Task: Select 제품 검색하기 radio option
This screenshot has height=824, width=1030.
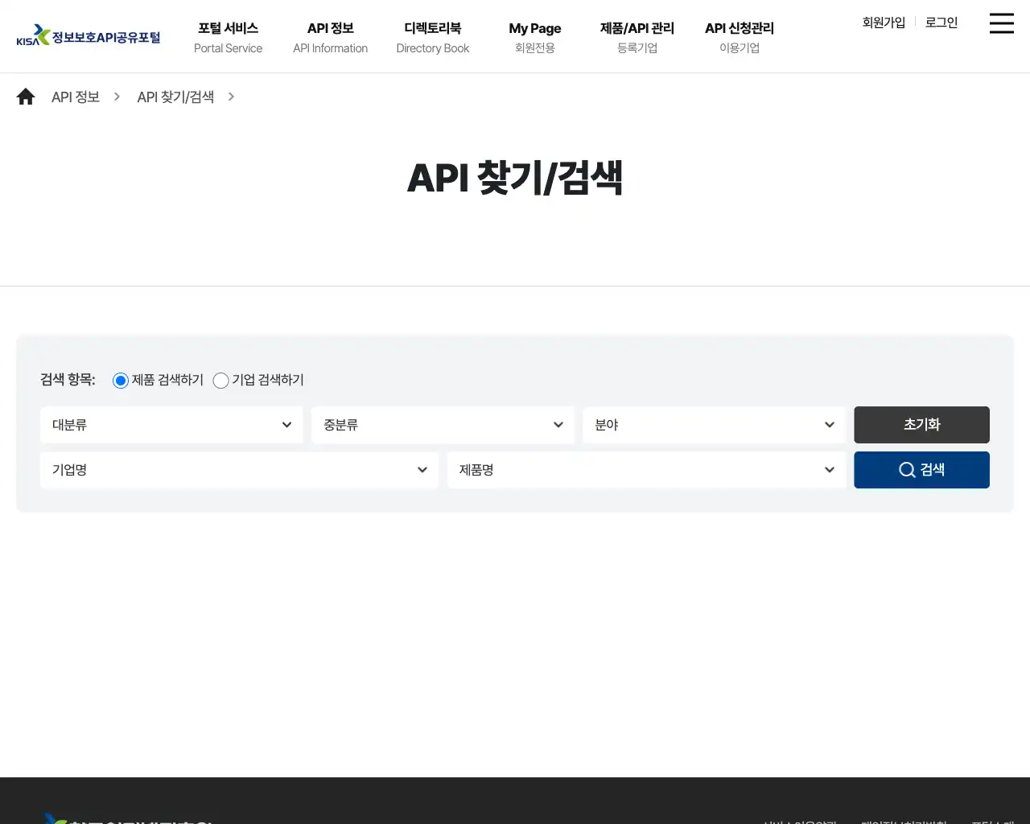Action: point(121,381)
